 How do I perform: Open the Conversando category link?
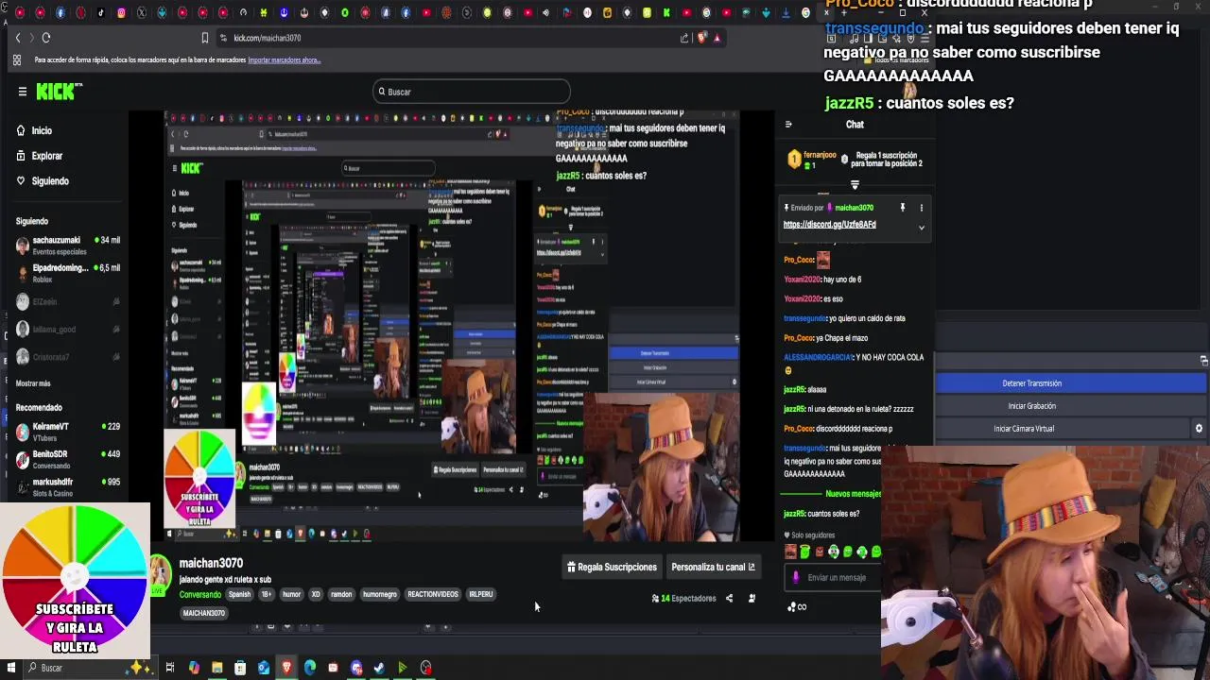[200, 594]
